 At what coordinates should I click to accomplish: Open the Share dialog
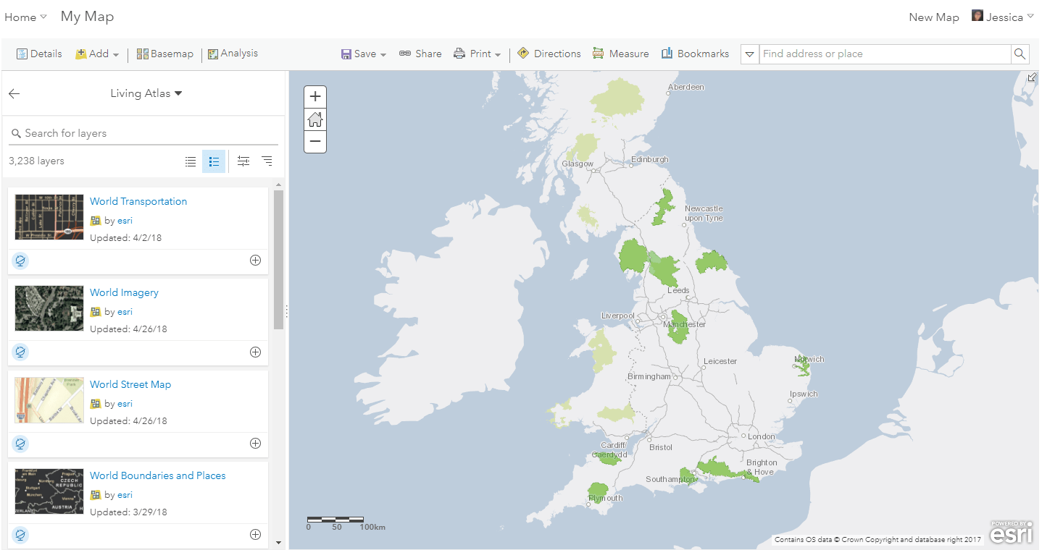pyautogui.click(x=420, y=54)
